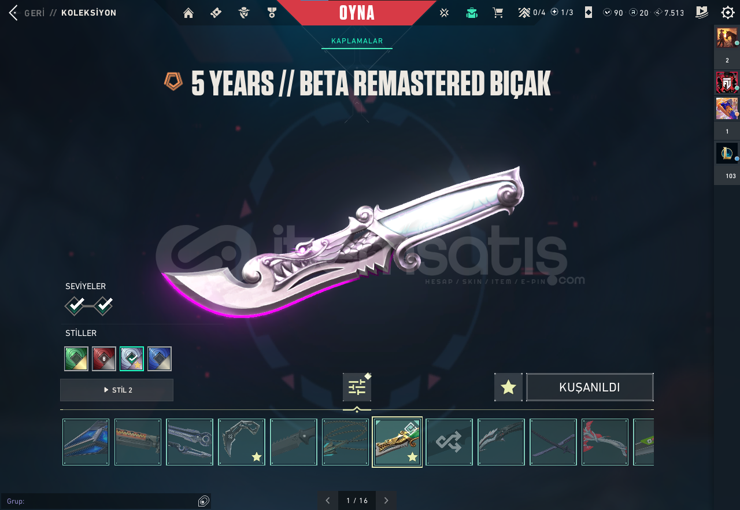Screen dimensions: 740x510
Task: Go to next page of skins
Action: pyautogui.click(x=386, y=500)
